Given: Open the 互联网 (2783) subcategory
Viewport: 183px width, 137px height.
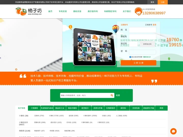Looking at the screenshot, I should coord(39,116).
